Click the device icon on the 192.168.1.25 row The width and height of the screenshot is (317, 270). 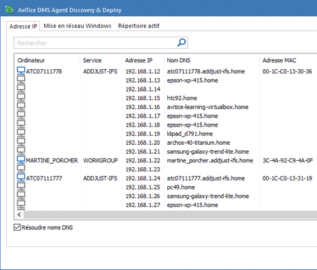pyautogui.click(x=21, y=187)
